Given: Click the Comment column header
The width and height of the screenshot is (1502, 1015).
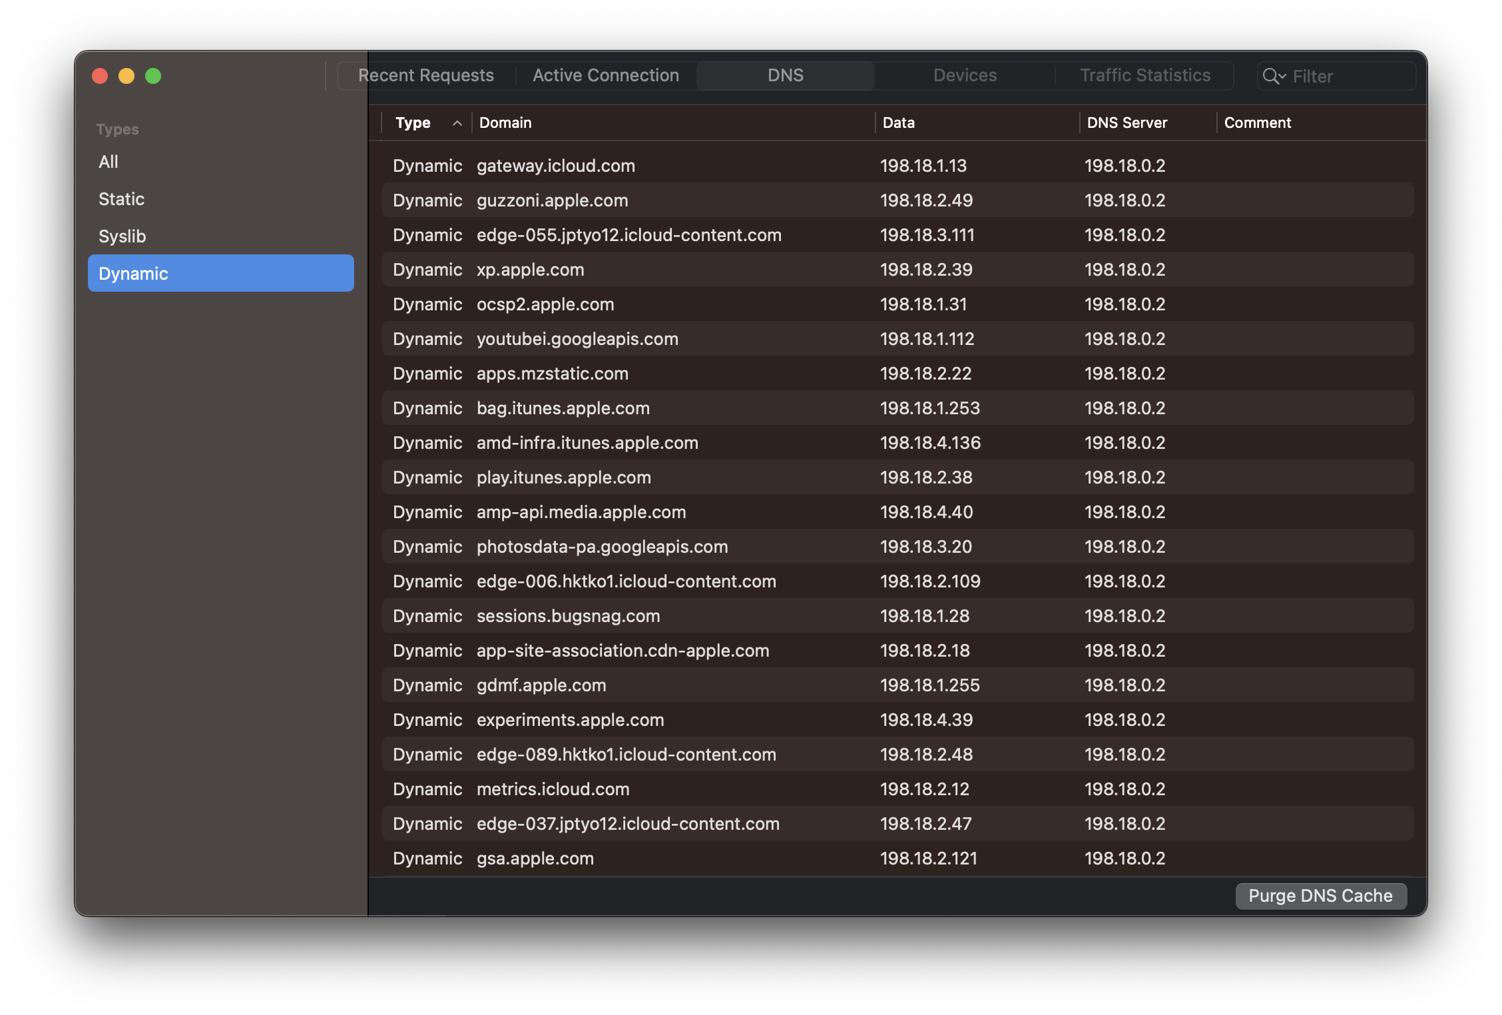Looking at the screenshot, I should (x=1257, y=123).
